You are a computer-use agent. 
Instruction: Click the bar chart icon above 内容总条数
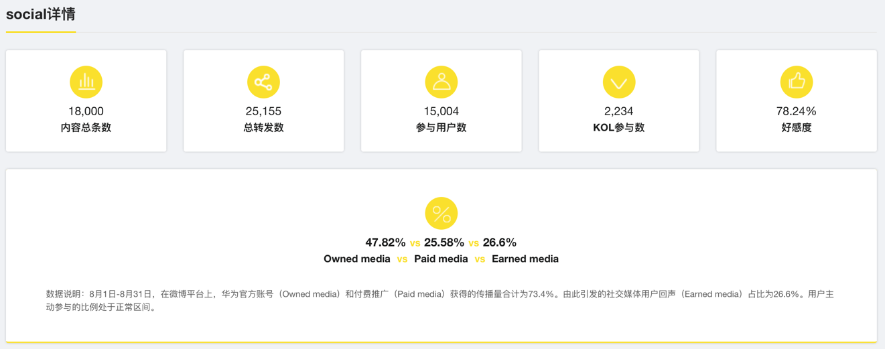86,82
